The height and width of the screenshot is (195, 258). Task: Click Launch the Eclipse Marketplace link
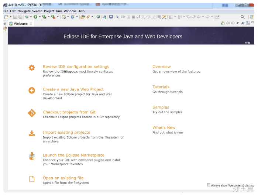tap(73, 155)
